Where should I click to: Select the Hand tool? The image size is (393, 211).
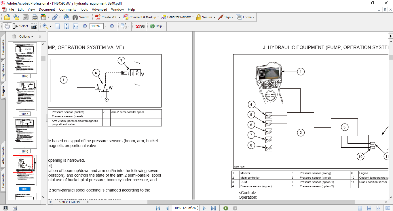point(7,26)
